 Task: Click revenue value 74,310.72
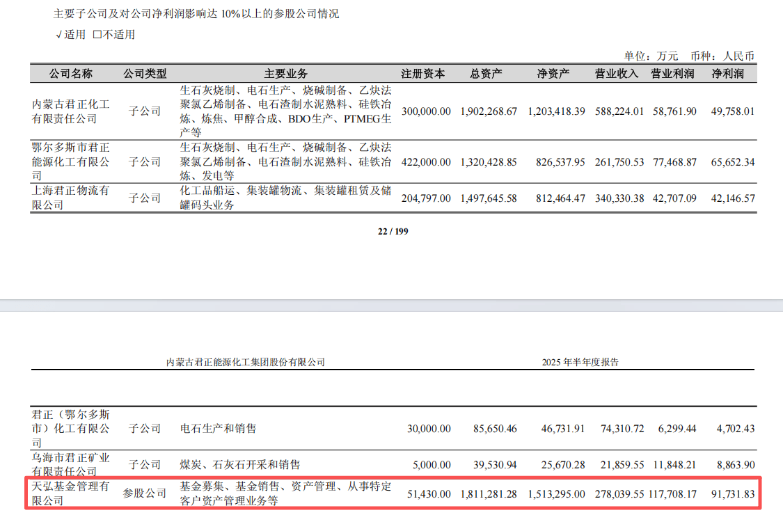click(x=622, y=429)
